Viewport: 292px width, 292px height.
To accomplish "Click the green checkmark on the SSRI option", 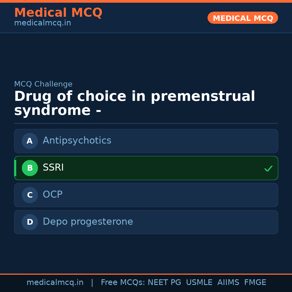I will (268, 168).
